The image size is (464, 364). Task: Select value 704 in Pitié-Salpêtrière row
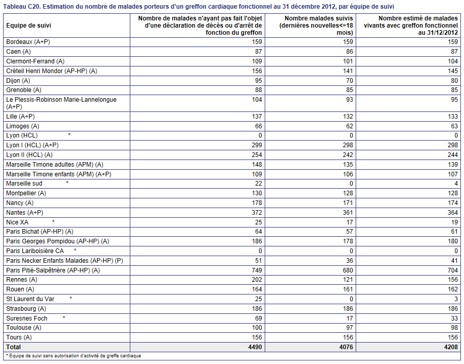453,270
